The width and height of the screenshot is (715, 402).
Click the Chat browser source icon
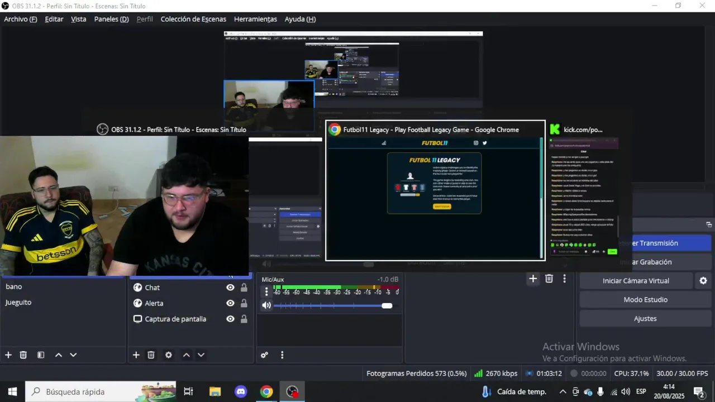coord(138,288)
